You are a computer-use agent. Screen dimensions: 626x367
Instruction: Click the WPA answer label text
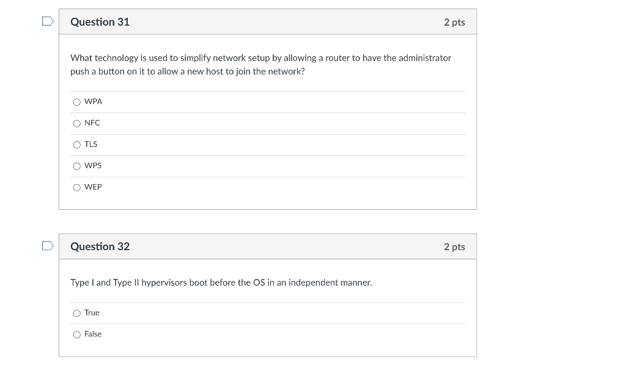pos(93,102)
